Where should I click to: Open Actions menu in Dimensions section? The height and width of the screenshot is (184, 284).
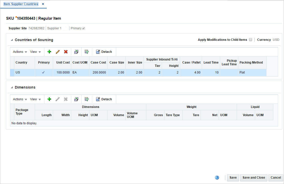coord(20,99)
